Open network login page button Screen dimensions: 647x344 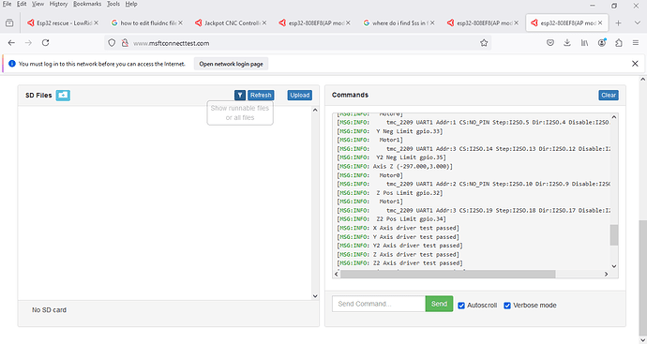tap(231, 64)
